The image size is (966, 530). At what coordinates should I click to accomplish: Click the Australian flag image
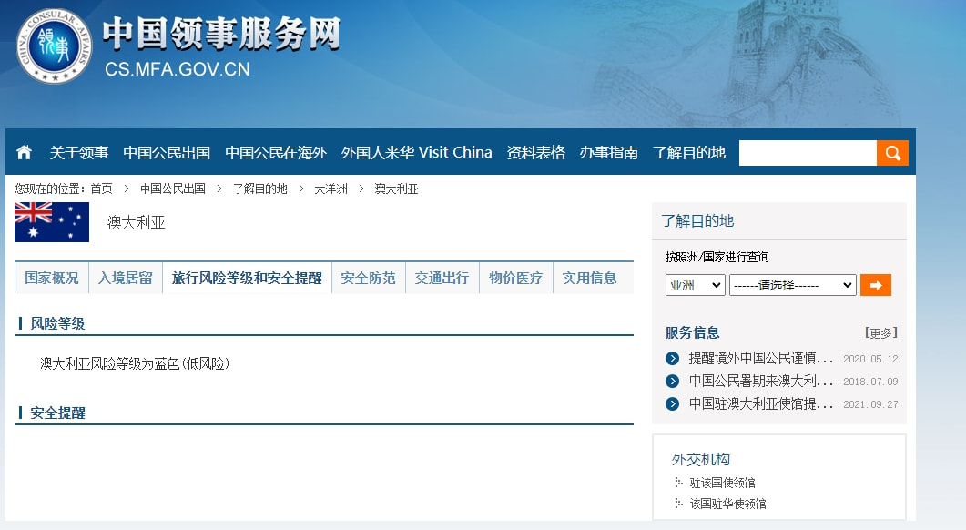(50, 221)
